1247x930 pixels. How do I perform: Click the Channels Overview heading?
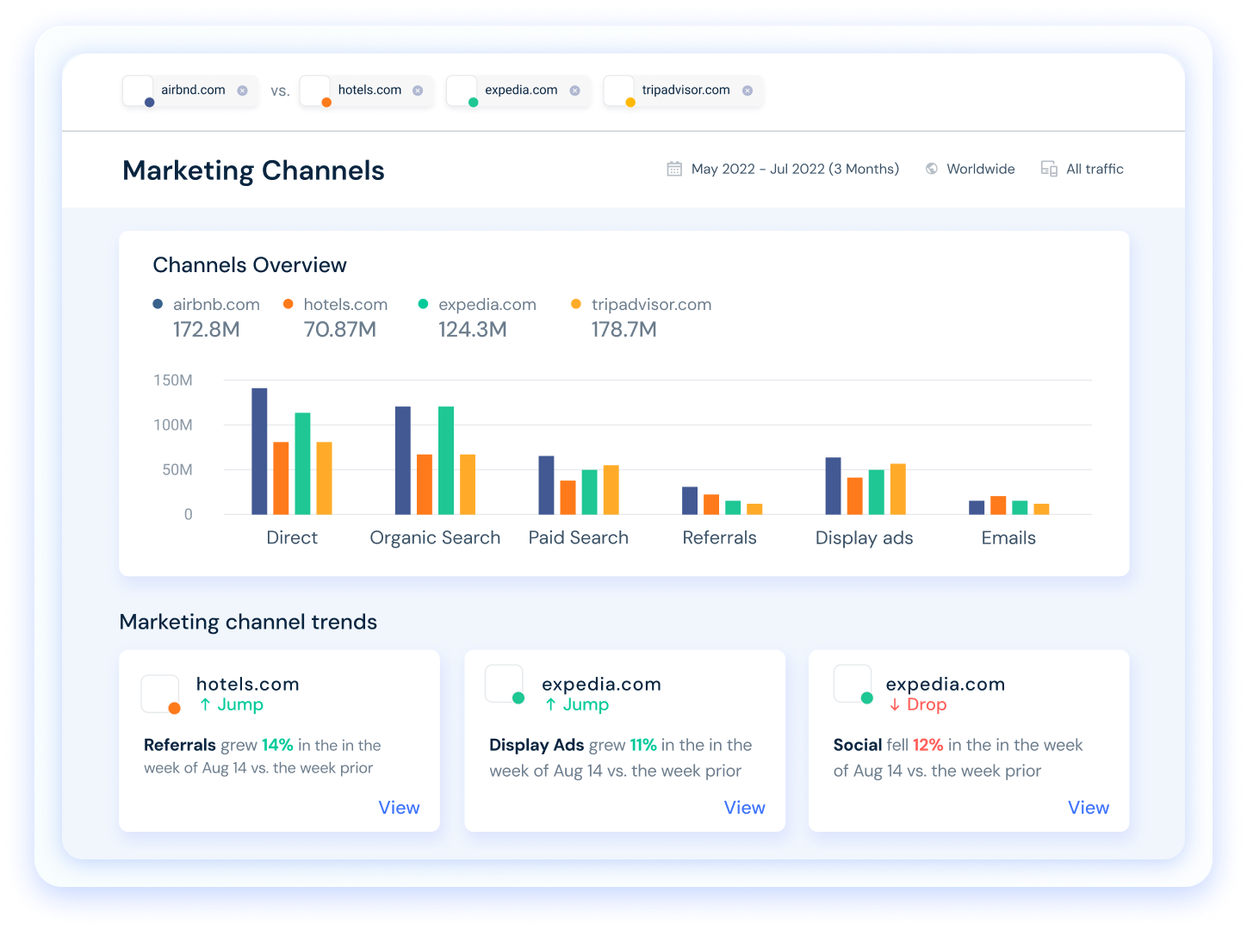pyautogui.click(x=250, y=265)
